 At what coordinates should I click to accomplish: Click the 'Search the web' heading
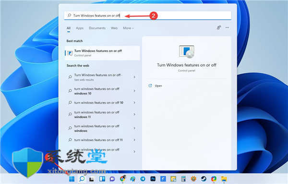[78, 66]
